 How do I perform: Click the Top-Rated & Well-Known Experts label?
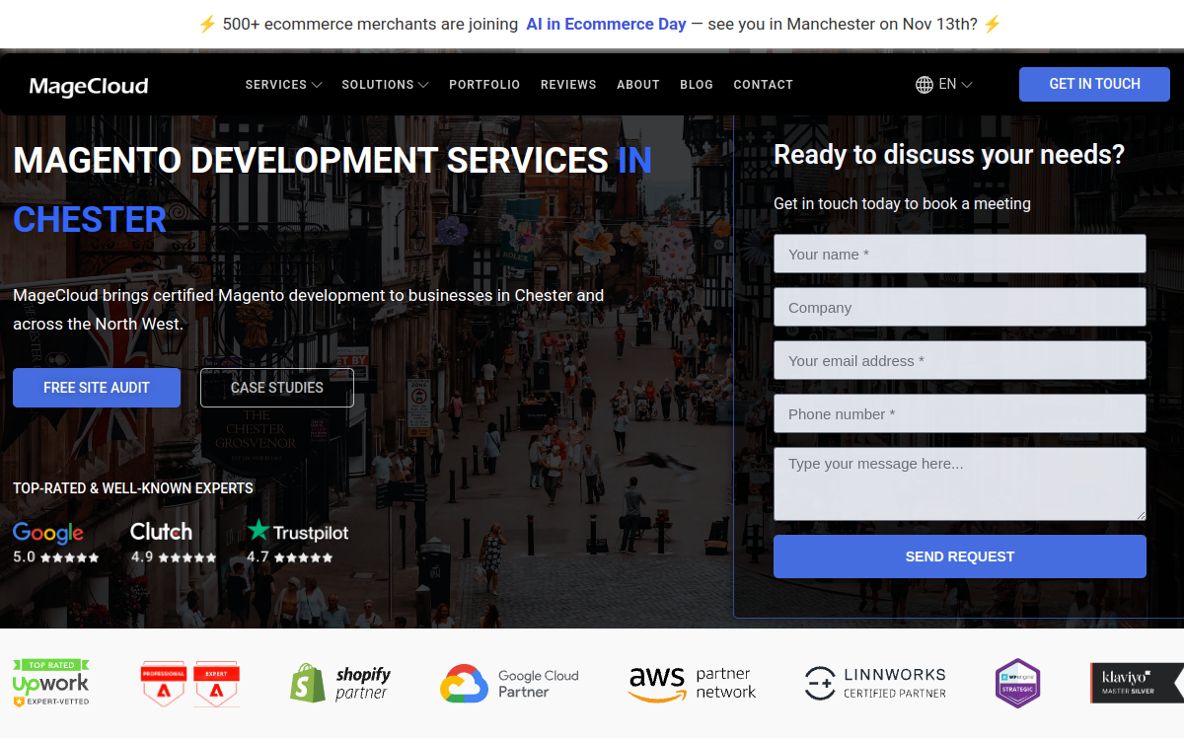(x=133, y=488)
